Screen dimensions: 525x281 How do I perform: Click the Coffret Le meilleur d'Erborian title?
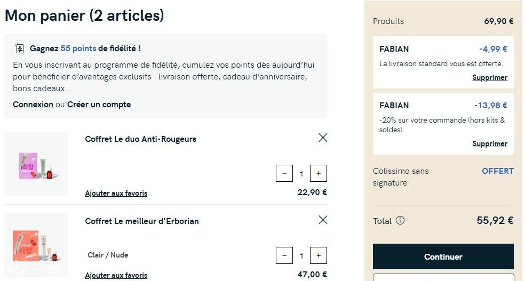[x=142, y=221]
